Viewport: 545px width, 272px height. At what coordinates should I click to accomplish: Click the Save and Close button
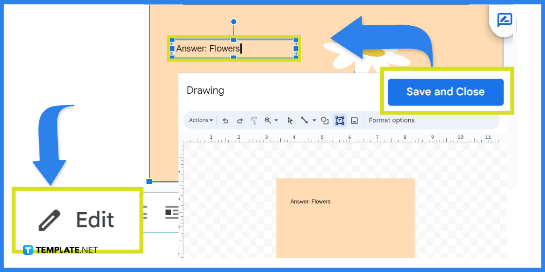(446, 92)
